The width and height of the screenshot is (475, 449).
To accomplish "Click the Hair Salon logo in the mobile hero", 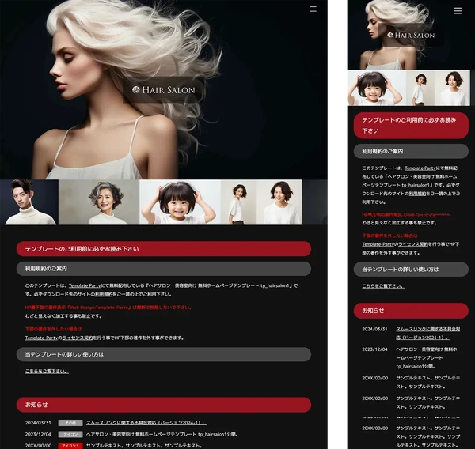I will [411, 35].
